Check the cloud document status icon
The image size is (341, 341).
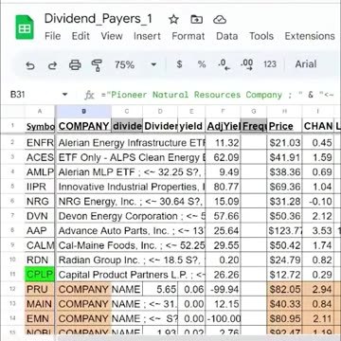[220, 20]
